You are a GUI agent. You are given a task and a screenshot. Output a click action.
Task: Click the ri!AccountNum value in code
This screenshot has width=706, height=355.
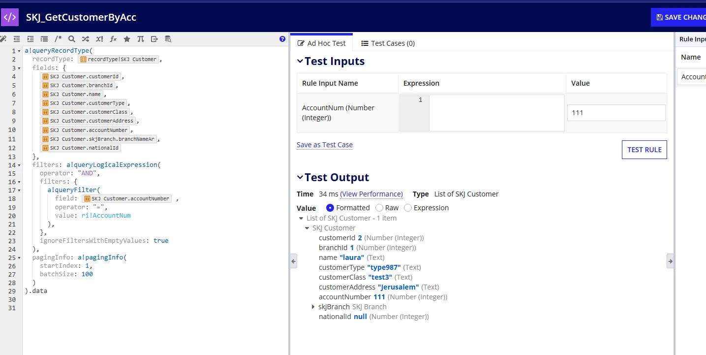106,216
